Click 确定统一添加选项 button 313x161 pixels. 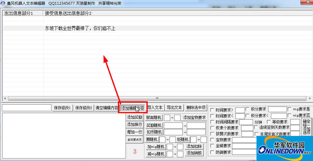click(x=306, y=127)
